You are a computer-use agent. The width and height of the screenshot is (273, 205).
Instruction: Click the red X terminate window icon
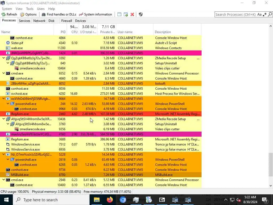click(x=132, y=14)
